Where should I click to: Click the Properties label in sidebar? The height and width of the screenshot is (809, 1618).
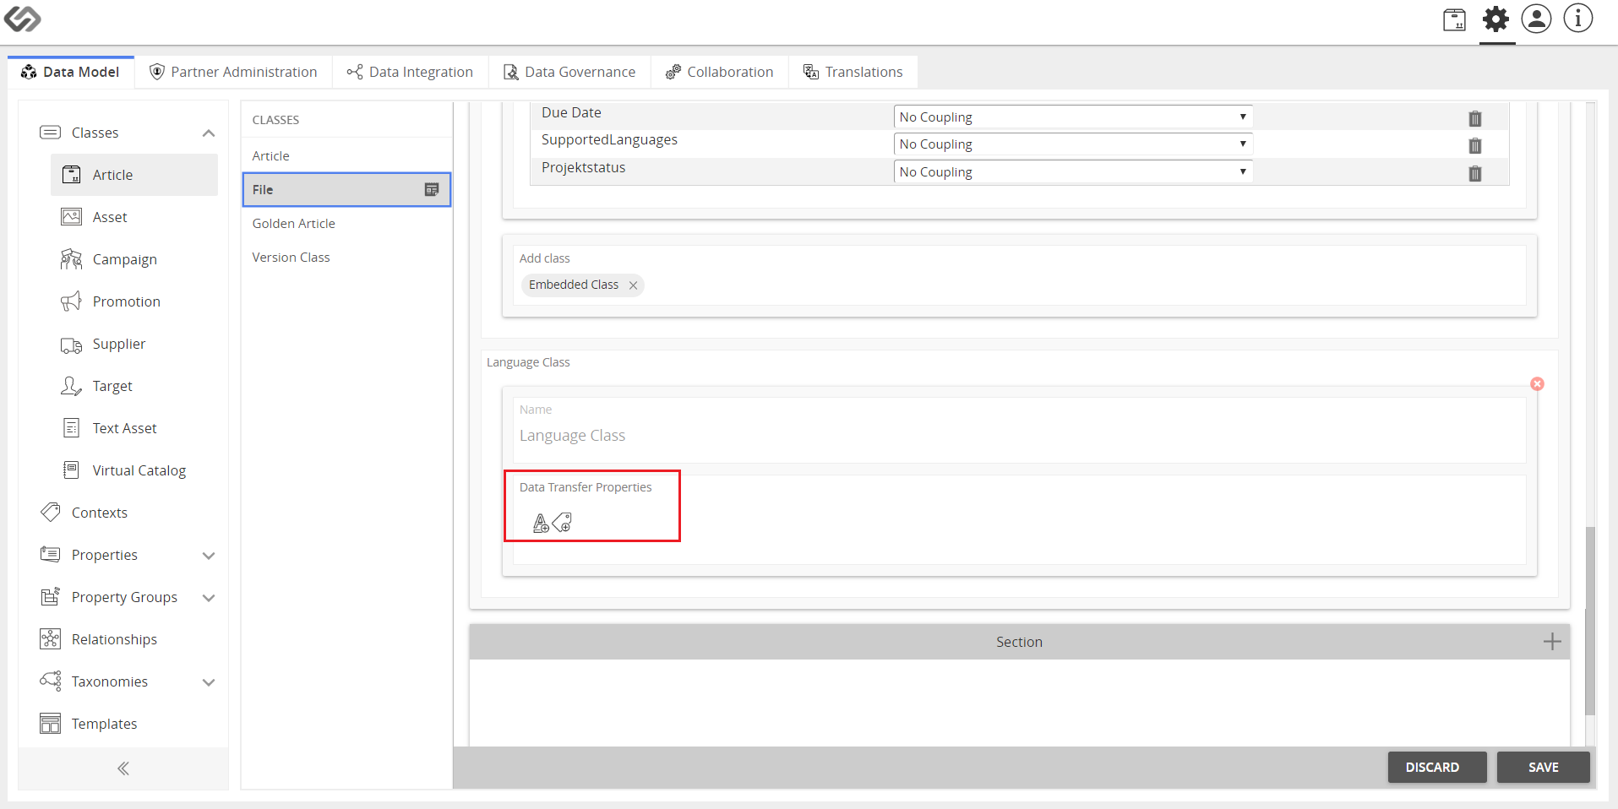105,555
